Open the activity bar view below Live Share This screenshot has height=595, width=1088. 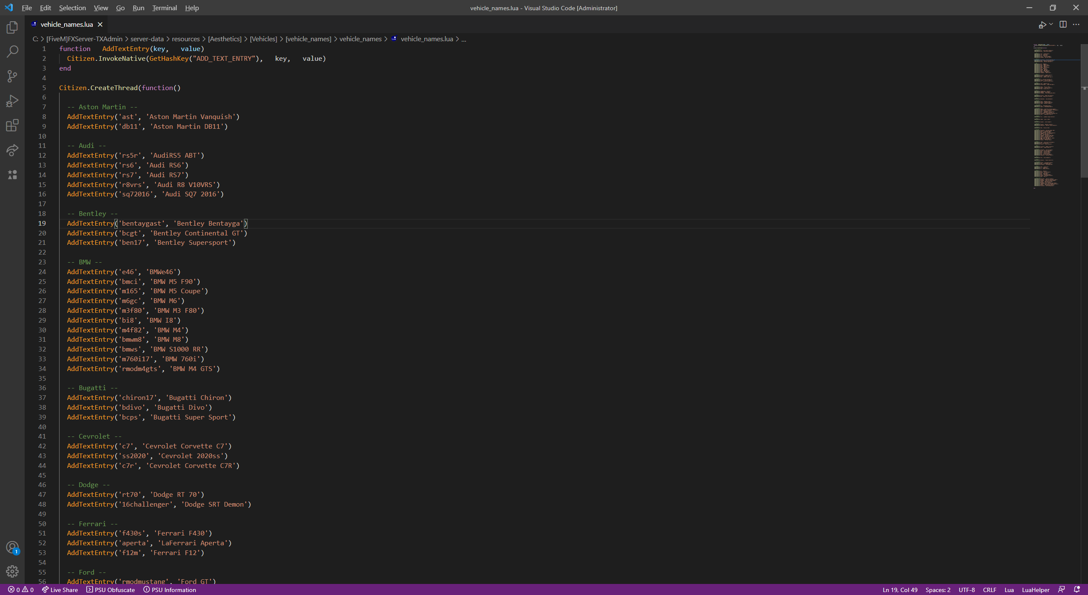coord(12,175)
